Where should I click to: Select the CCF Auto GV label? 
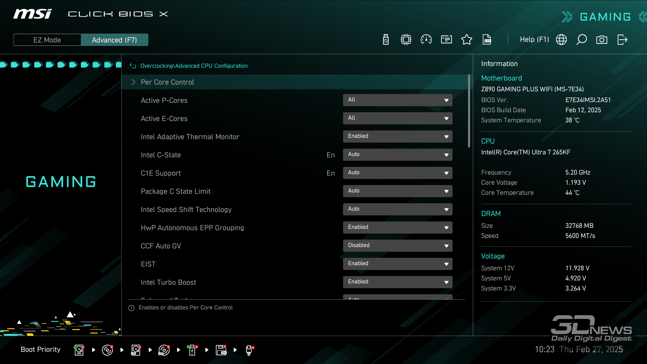click(x=161, y=246)
